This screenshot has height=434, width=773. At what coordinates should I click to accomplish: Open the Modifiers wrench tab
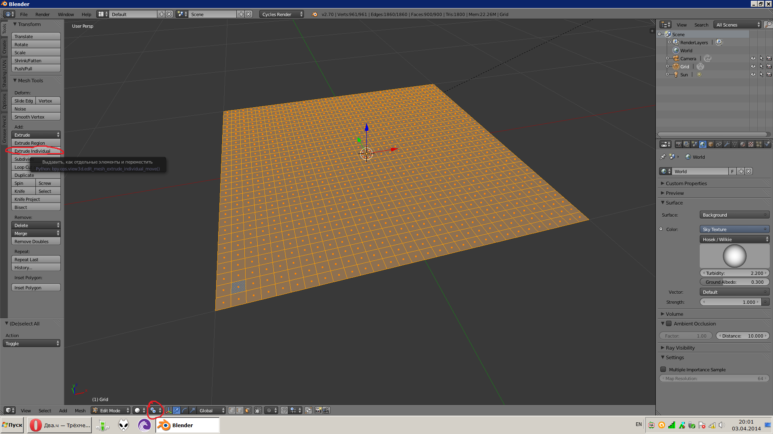coord(727,144)
